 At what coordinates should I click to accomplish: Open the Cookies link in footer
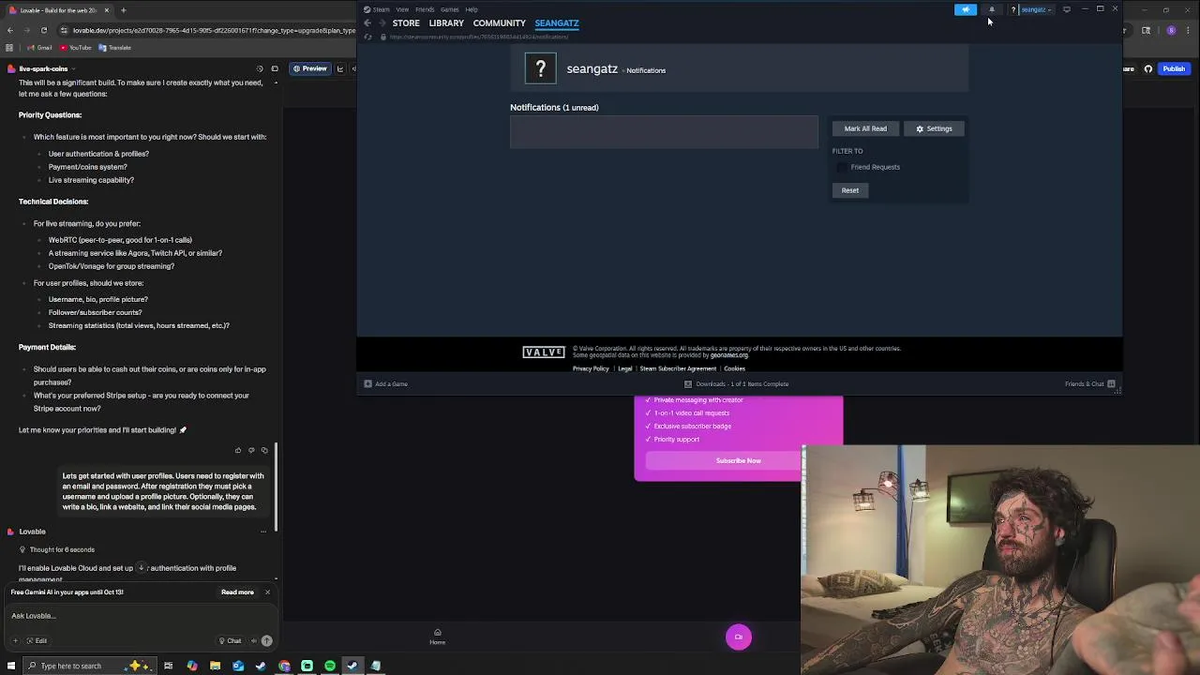(x=734, y=368)
